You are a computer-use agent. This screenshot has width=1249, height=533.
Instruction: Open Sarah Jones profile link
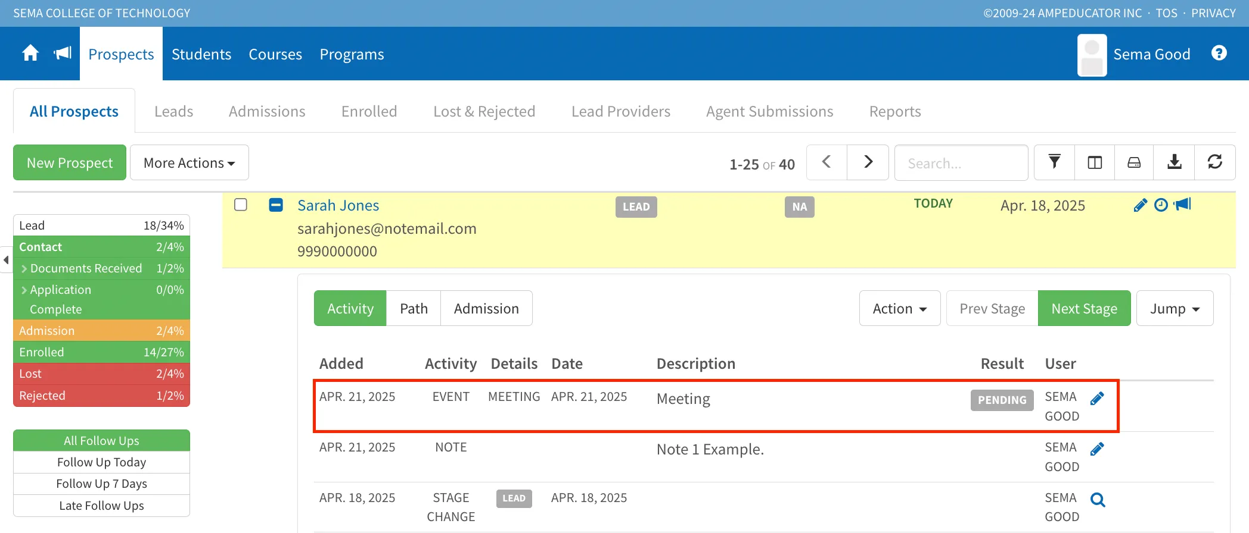[338, 205]
